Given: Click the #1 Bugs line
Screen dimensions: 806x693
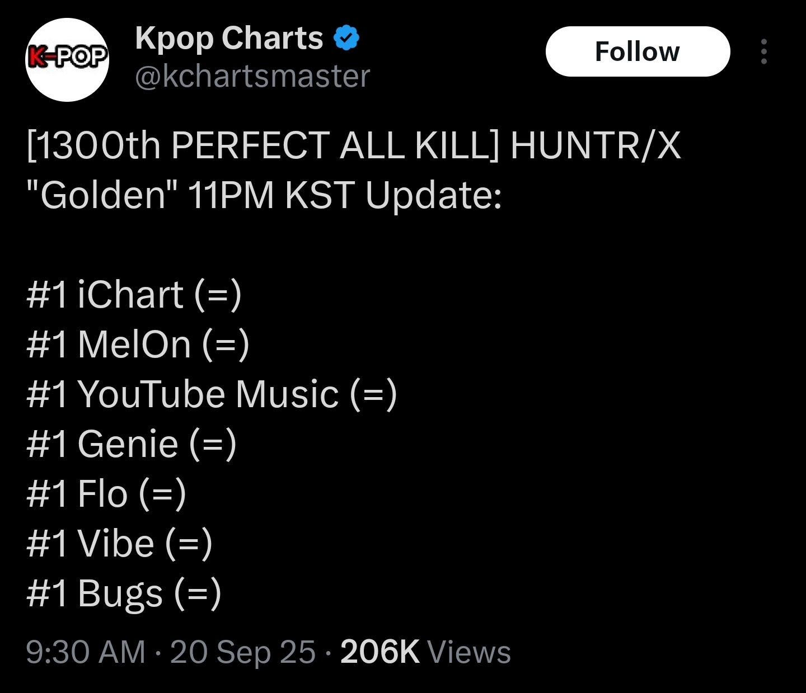Looking at the screenshot, I should 124,593.
